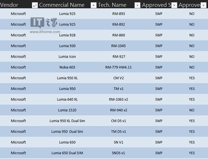Click the Lumia 950 Dual Sim cell
The width and height of the screenshot is (208, 159).
(x=67, y=132)
